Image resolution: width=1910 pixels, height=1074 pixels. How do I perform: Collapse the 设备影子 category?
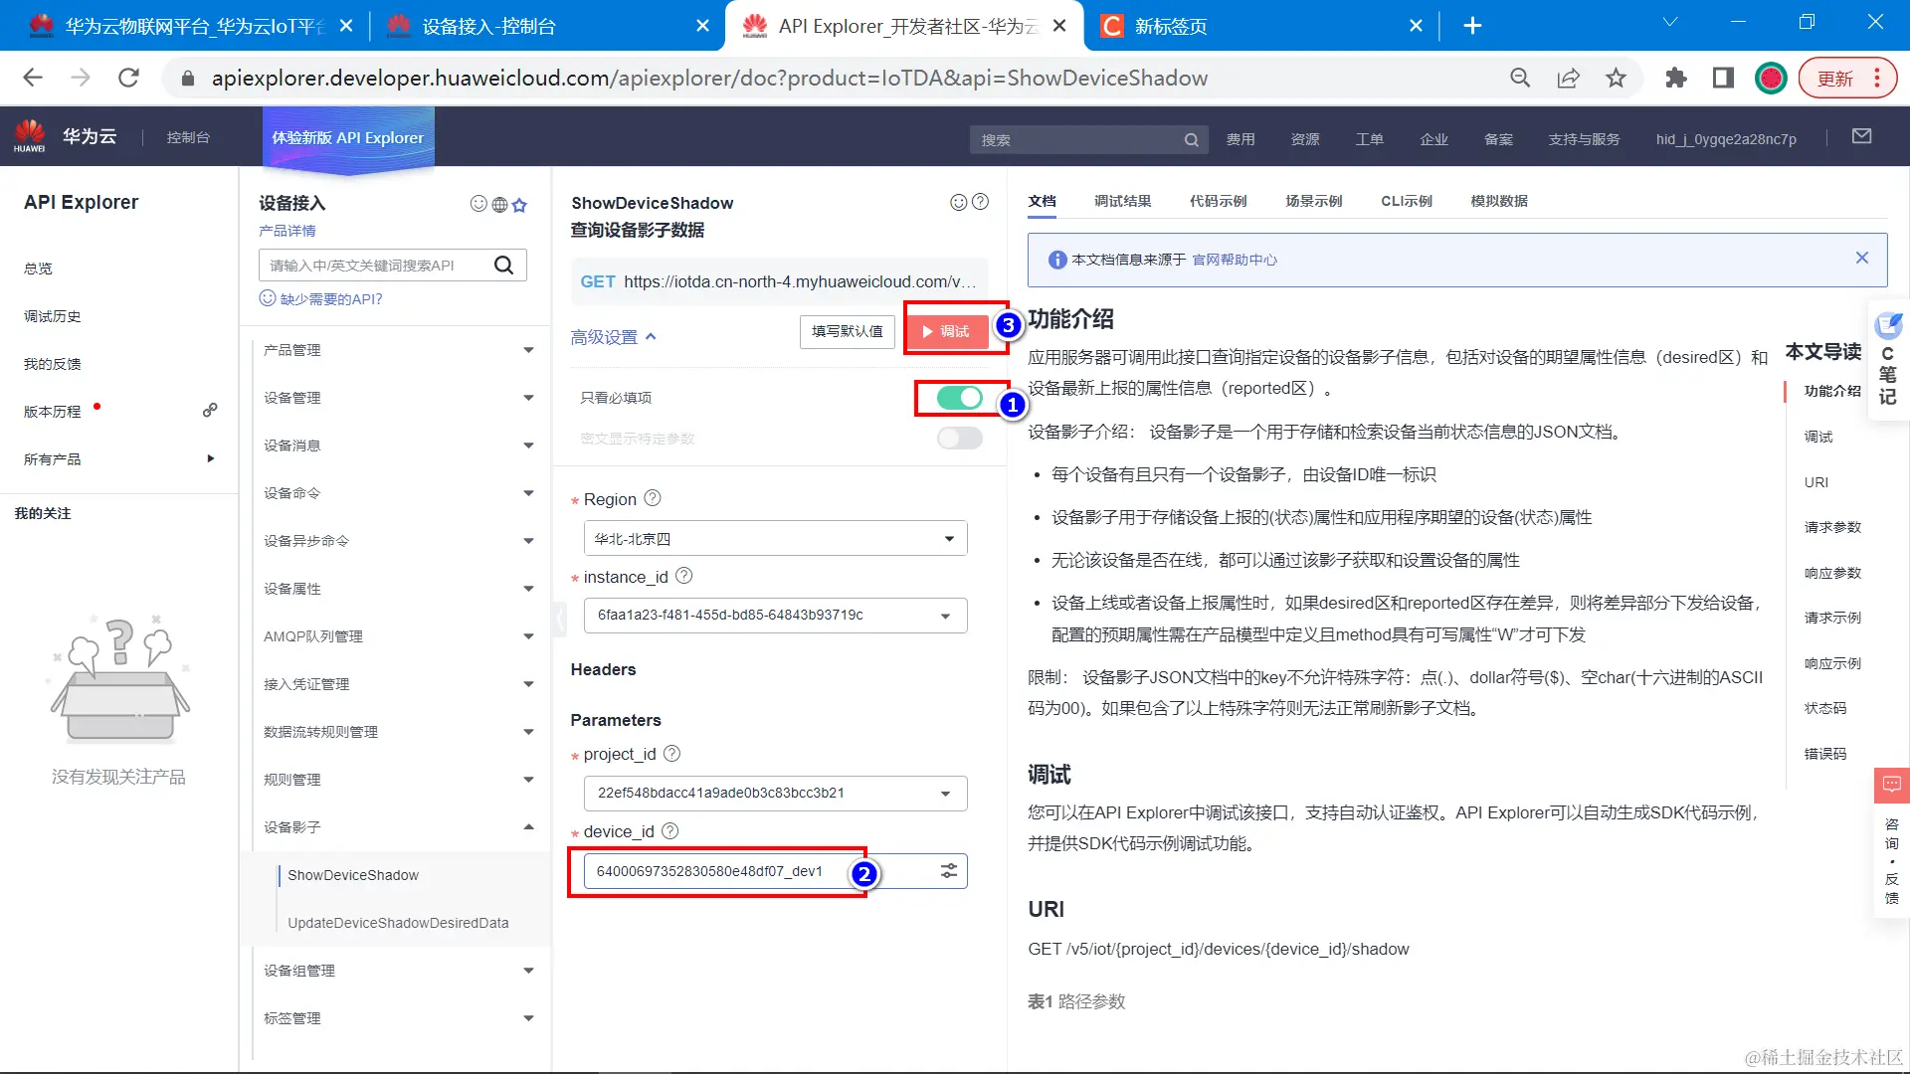click(x=398, y=827)
